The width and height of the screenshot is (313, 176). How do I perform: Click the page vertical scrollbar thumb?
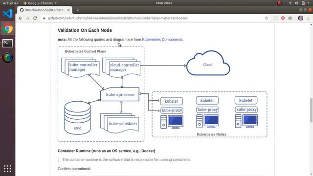coord(311,110)
